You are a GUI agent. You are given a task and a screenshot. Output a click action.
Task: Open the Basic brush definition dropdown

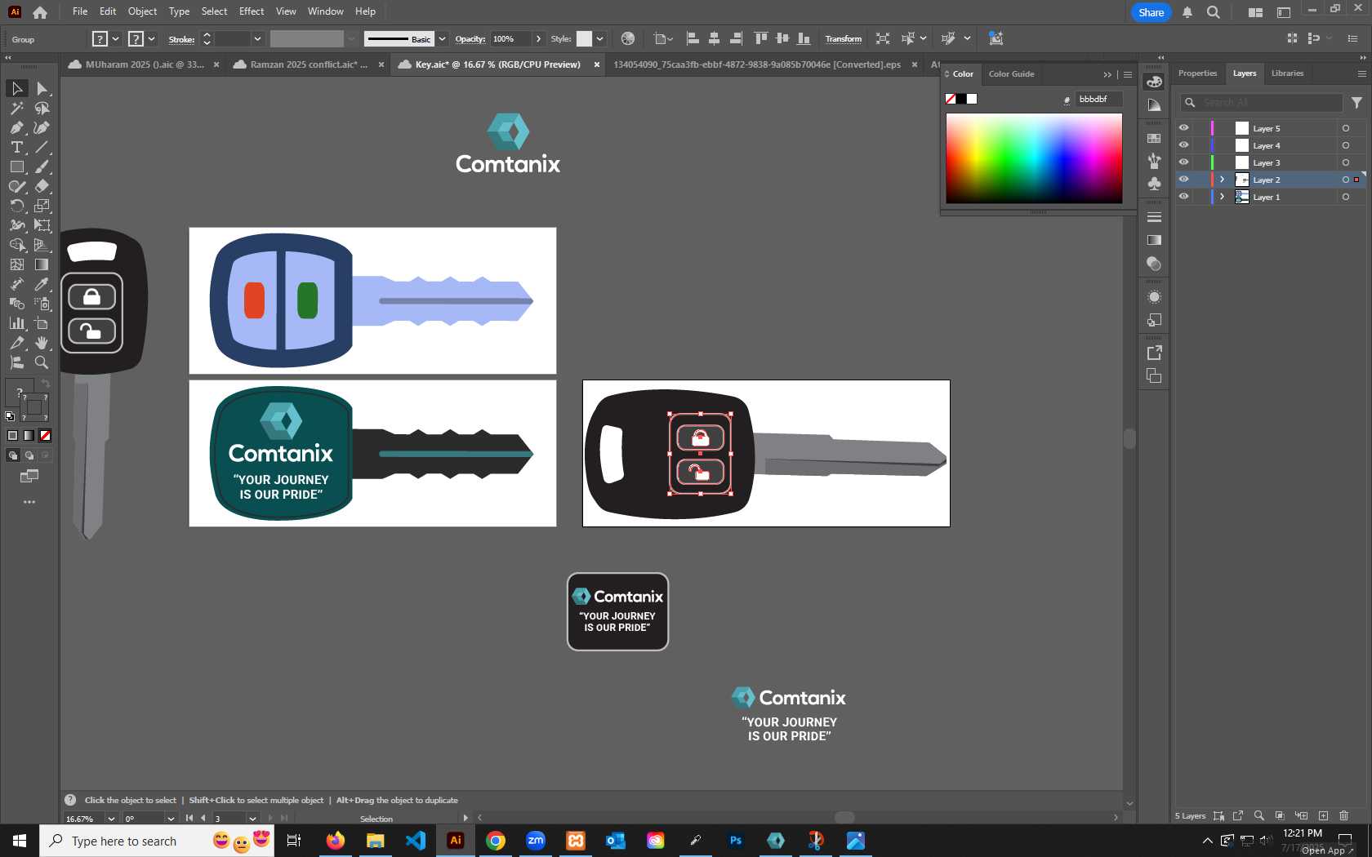pyautogui.click(x=442, y=38)
